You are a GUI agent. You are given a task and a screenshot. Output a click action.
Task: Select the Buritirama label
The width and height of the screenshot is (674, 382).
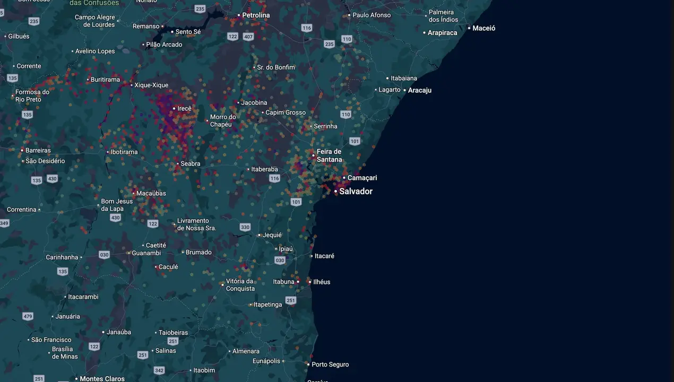[x=105, y=80]
